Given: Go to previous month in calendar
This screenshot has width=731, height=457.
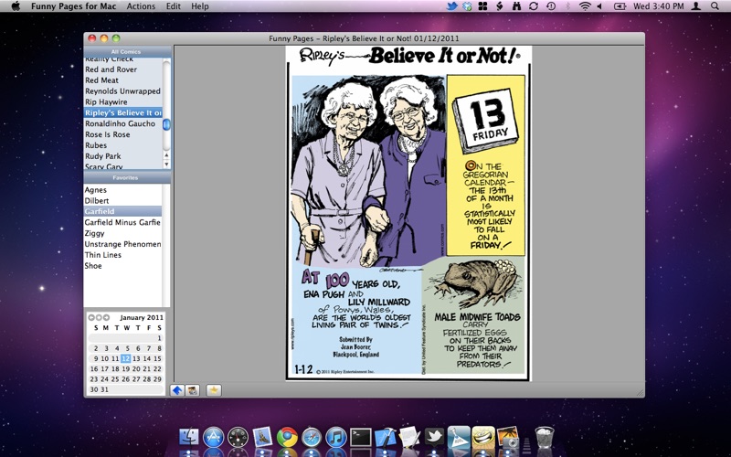Looking at the screenshot, I should pos(91,317).
